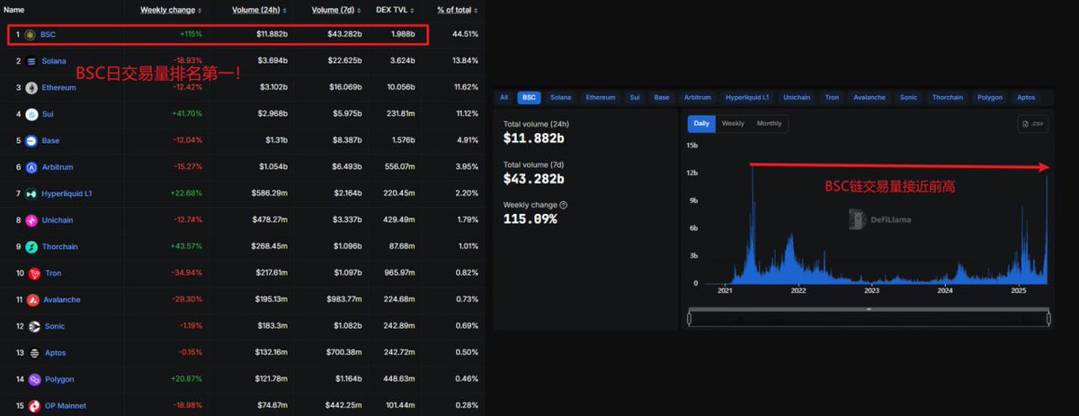Image resolution: width=1079 pixels, height=416 pixels.
Task: Click the left handle of chart range slider
Action: point(689,318)
